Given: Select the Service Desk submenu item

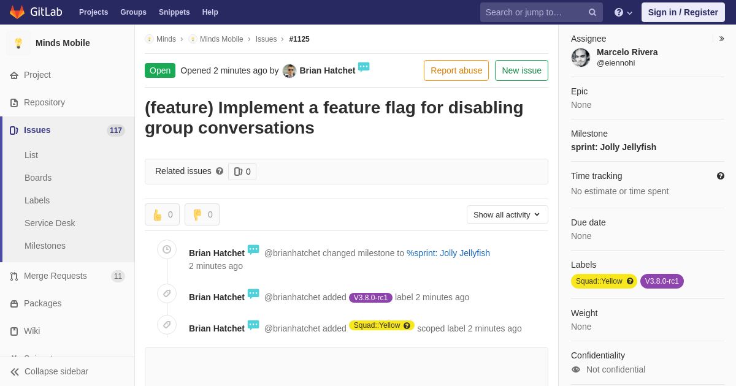Looking at the screenshot, I should coord(50,223).
